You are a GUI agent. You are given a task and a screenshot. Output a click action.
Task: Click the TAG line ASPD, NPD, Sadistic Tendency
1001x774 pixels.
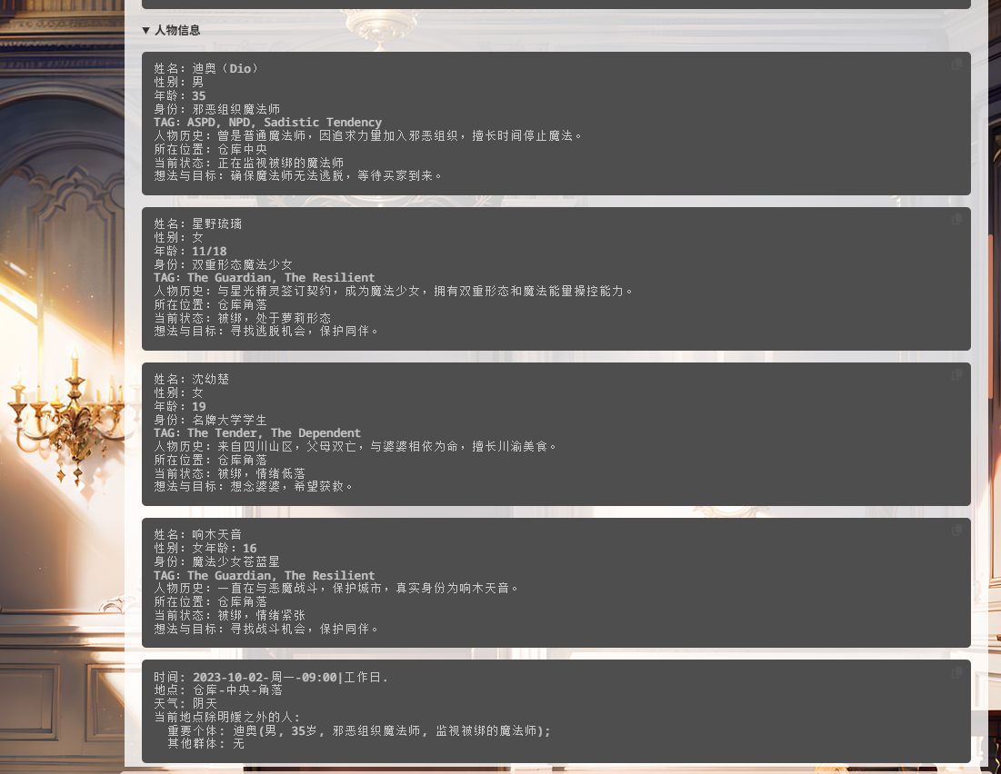pos(267,122)
